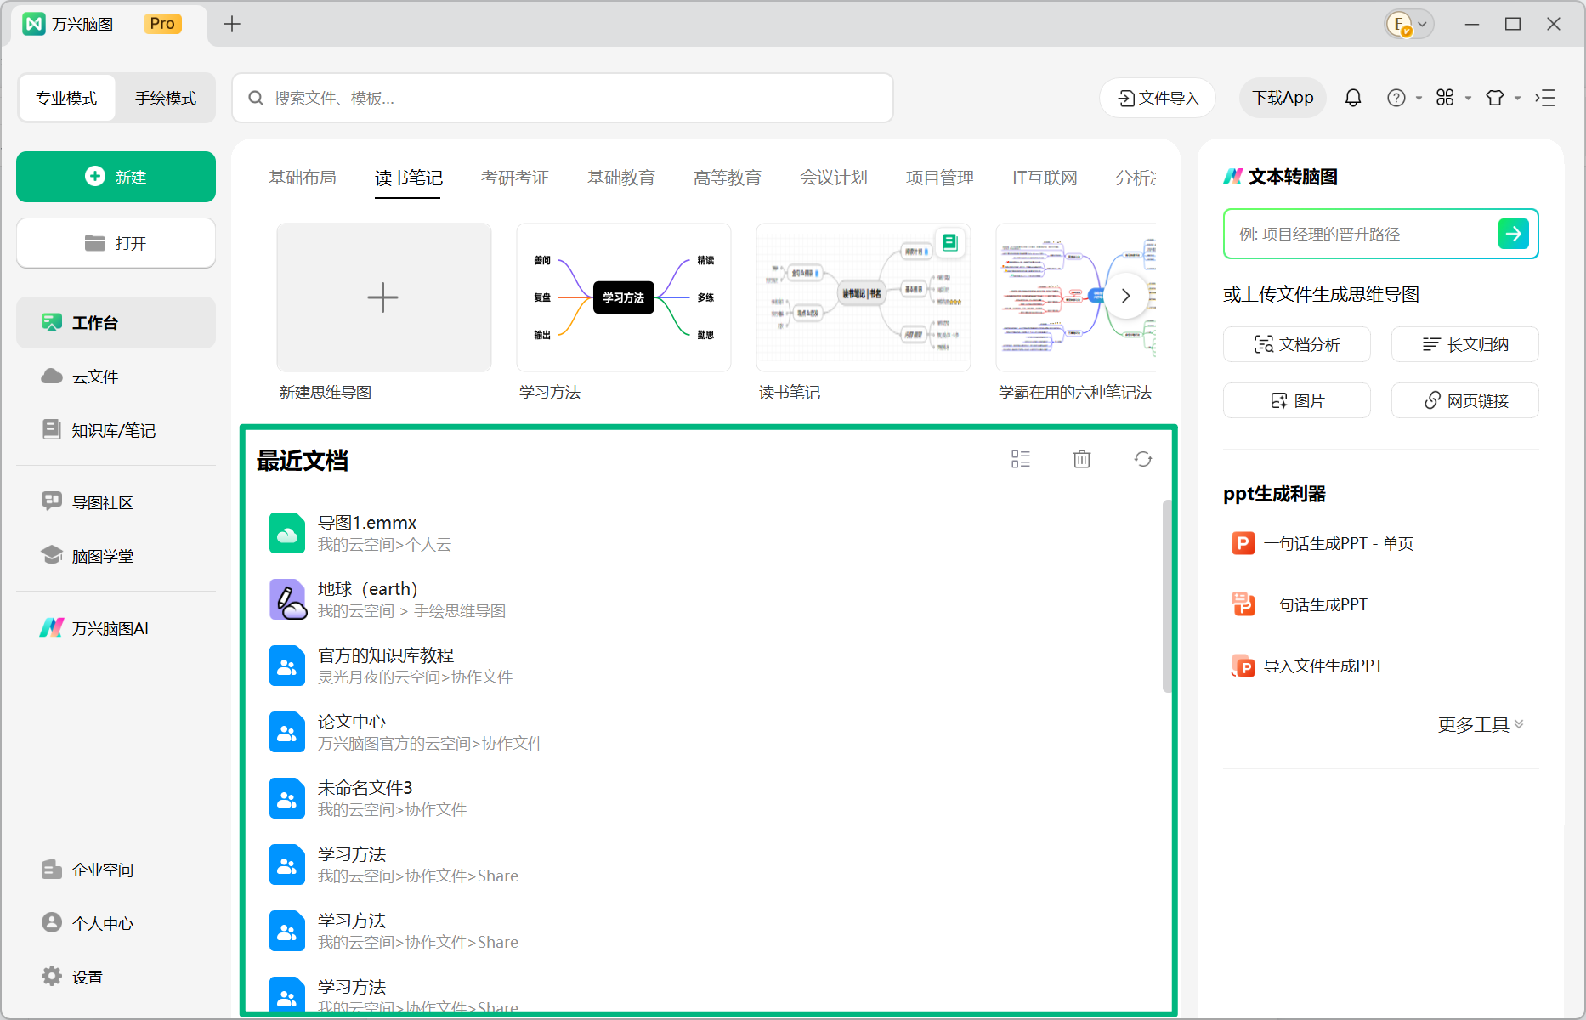This screenshot has width=1586, height=1020.
Task: Select the IT互联网 template tab
Action: tap(1045, 178)
